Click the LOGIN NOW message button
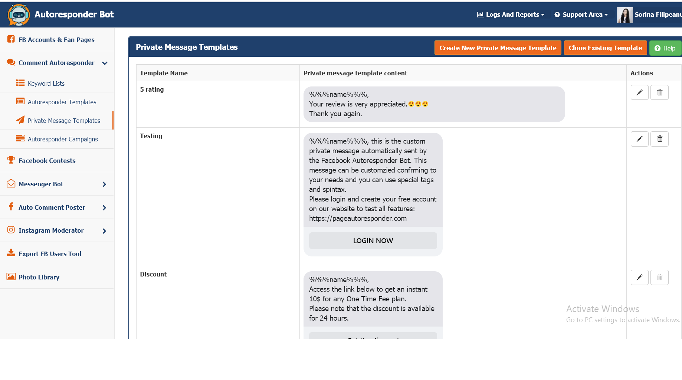This screenshot has height=380, width=682. coord(373,240)
